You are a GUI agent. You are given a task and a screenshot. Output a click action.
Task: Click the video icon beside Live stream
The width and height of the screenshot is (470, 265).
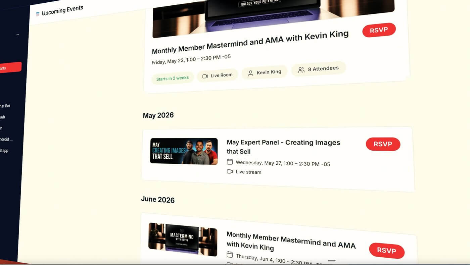(x=230, y=171)
